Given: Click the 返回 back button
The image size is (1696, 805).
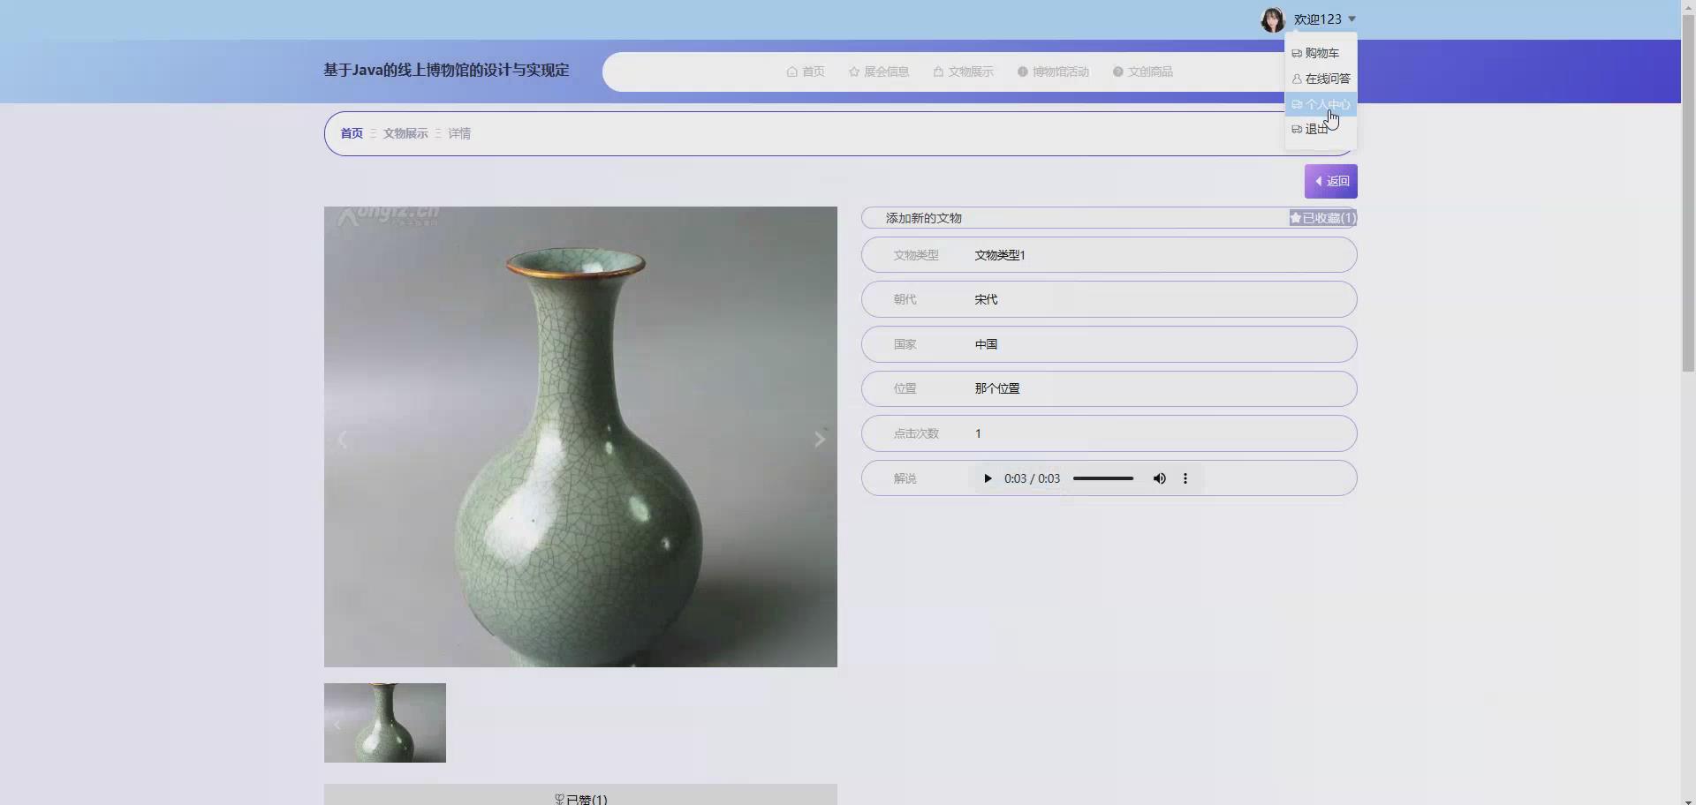Looking at the screenshot, I should click(x=1331, y=181).
